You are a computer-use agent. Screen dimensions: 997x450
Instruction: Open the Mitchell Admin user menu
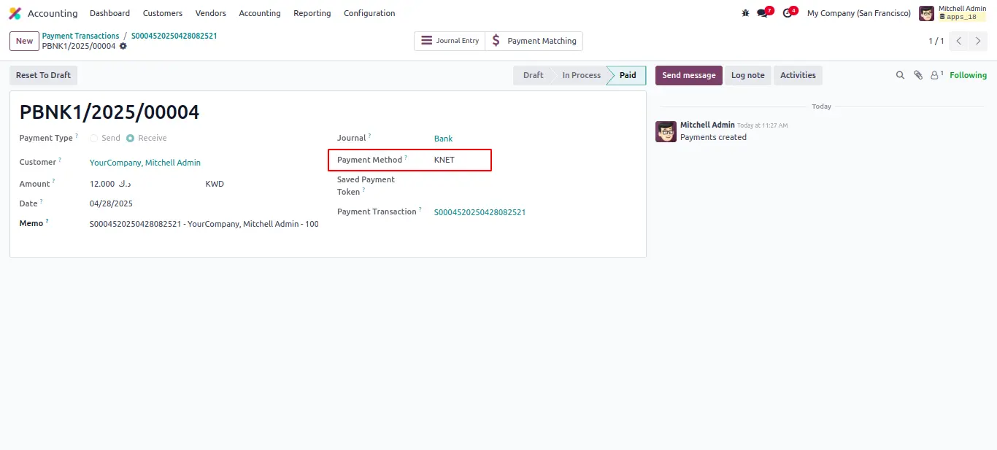(x=953, y=13)
